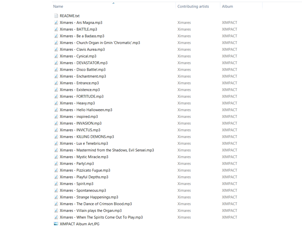This screenshot has width=302, height=231.
Task: Select the Ximares - Clavis Aurea.mp3 filename
Action: (x=82, y=49)
